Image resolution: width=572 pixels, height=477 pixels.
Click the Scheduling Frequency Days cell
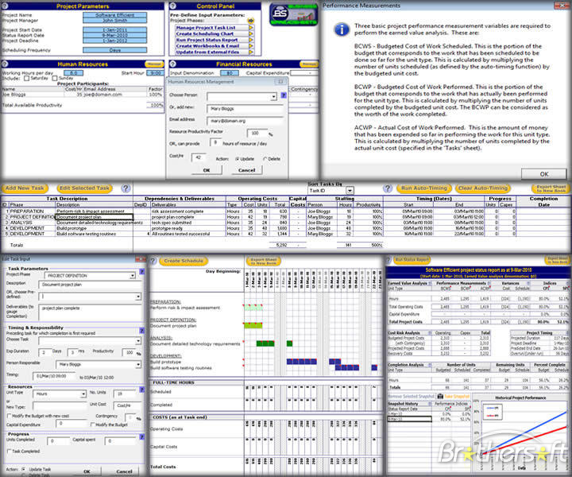pos(115,50)
